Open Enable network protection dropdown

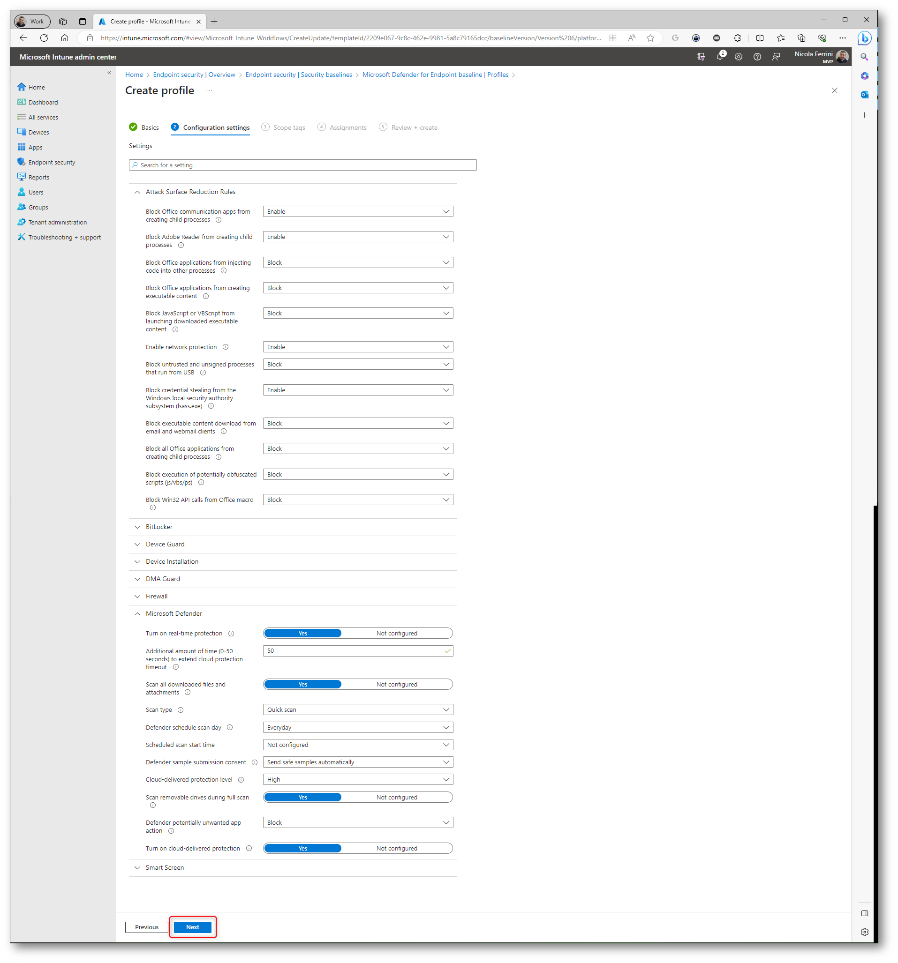click(x=358, y=347)
